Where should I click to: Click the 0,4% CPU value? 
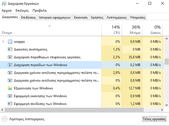click(x=116, y=88)
